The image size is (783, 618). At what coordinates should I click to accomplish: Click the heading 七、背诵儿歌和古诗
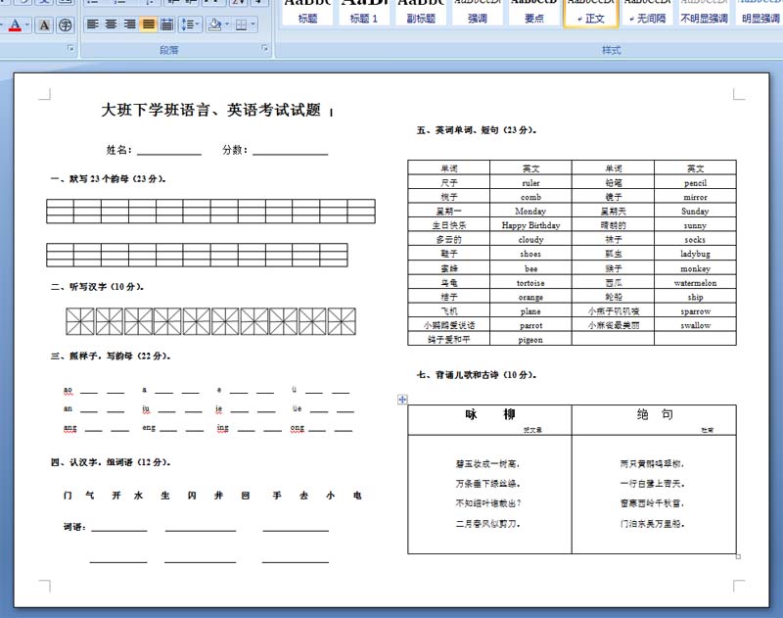[x=477, y=375]
